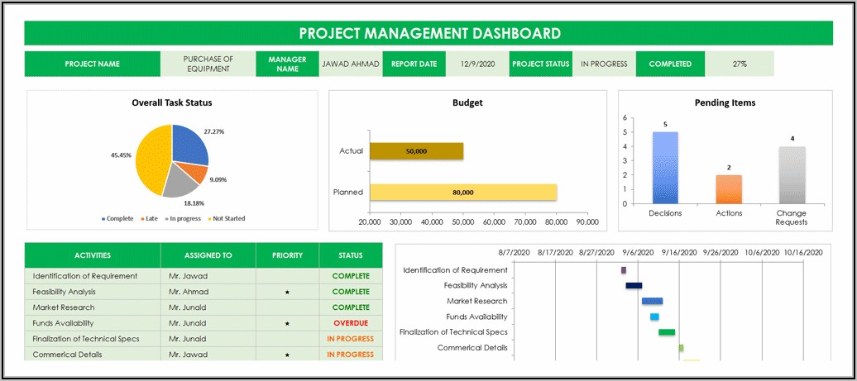Click the blue 27.27% pie slice

(x=189, y=145)
